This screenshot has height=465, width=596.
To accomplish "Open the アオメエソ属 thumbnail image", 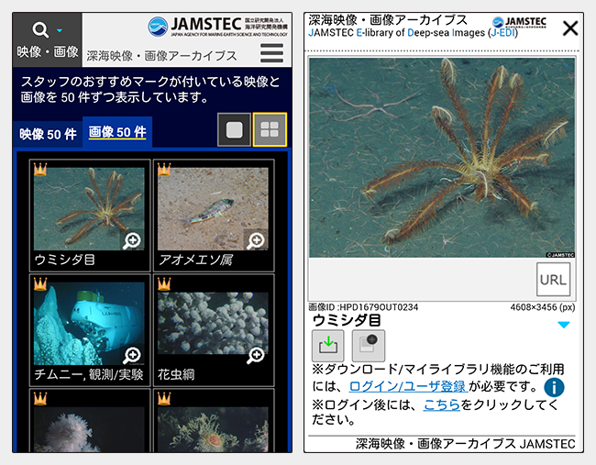I will tap(213, 209).
